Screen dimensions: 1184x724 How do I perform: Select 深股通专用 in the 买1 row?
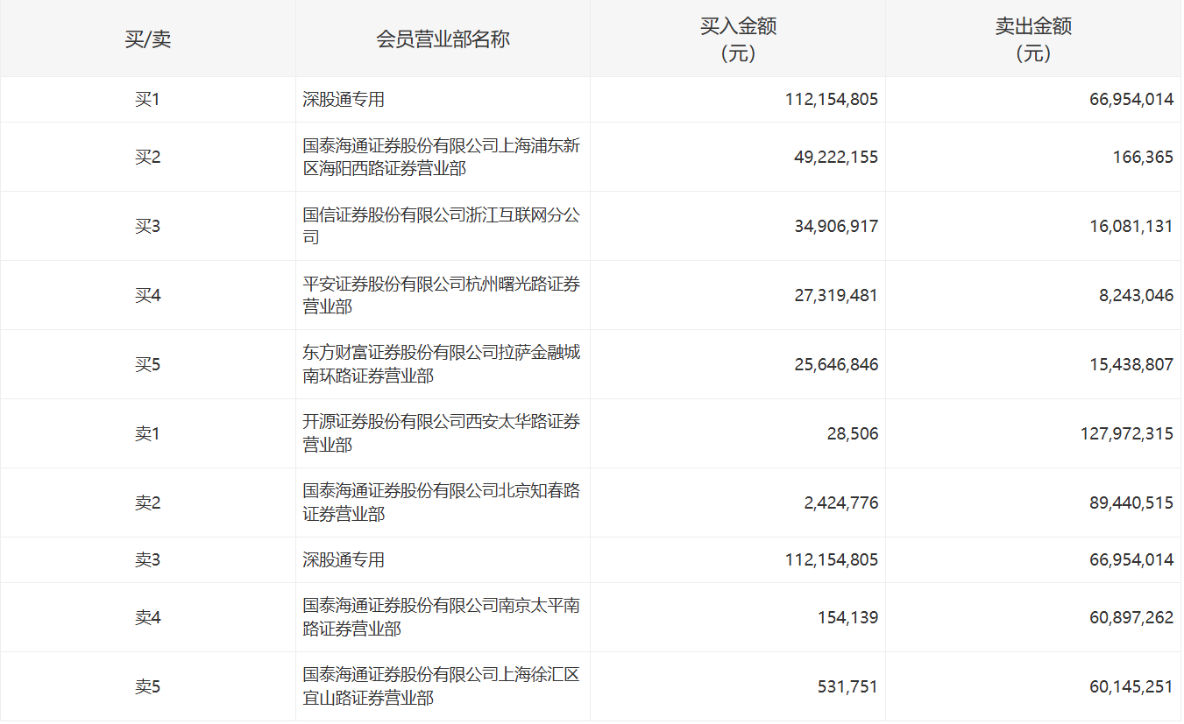click(x=344, y=100)
